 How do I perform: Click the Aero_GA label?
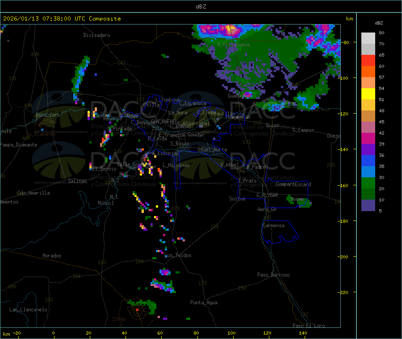click(x=267, y=209)
